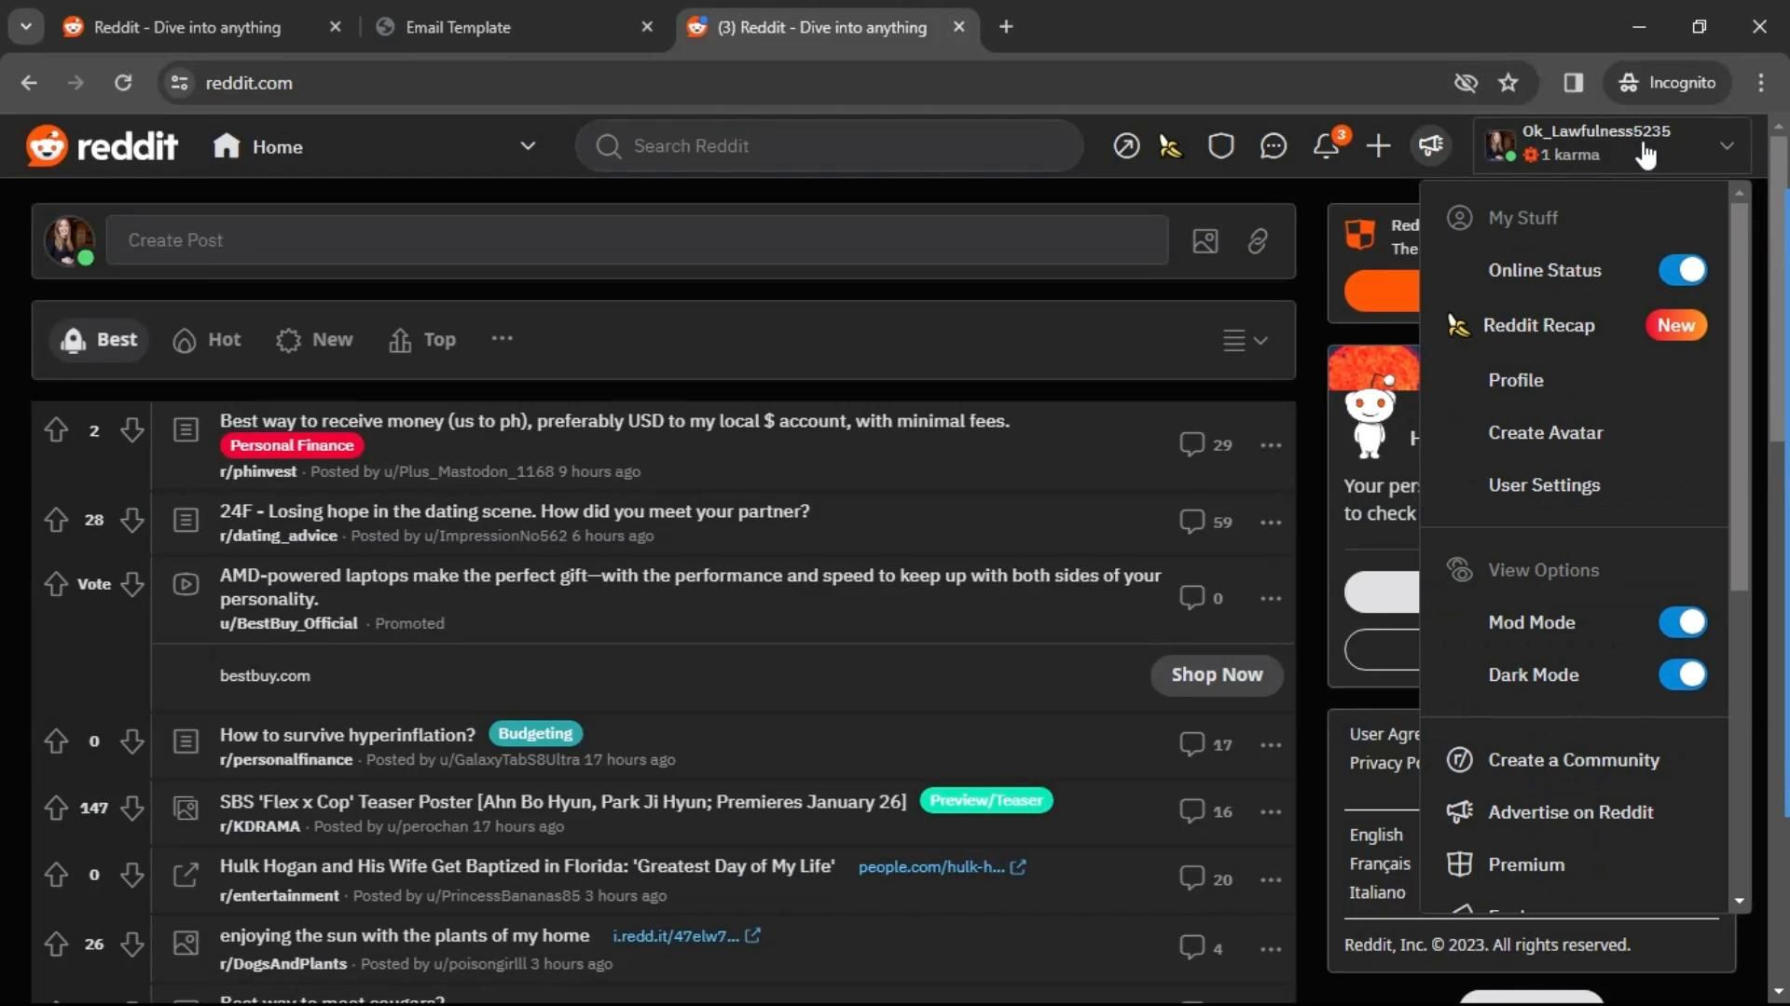Select Italiano language link
The height and width of the screenshot is (1006, 1790).
pyautogui.click(x=1377, y=892)
